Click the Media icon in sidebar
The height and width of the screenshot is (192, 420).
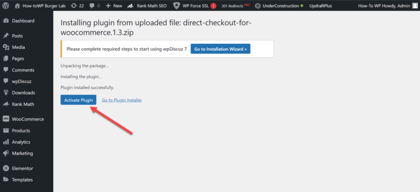click(x=6, y=48)
